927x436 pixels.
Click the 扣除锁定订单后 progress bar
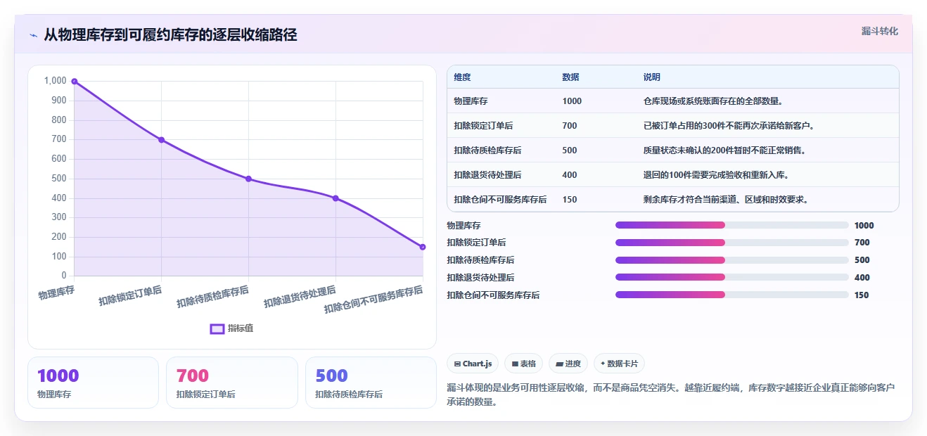coord(732,243)
